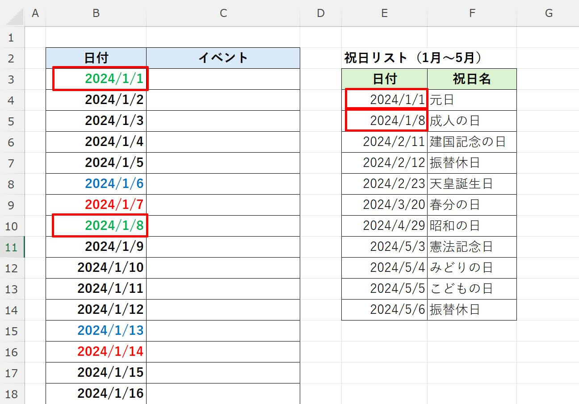579x404 pixels.
Task: Select the 2024/2/12 holiday date
Action: coord(384,163)
